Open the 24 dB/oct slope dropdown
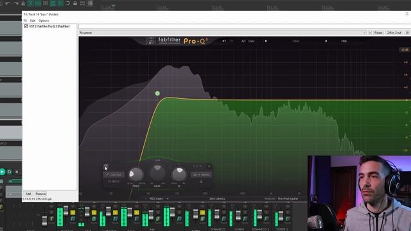The width and height of the screenshot is (411, 231). tap(114, 182)
